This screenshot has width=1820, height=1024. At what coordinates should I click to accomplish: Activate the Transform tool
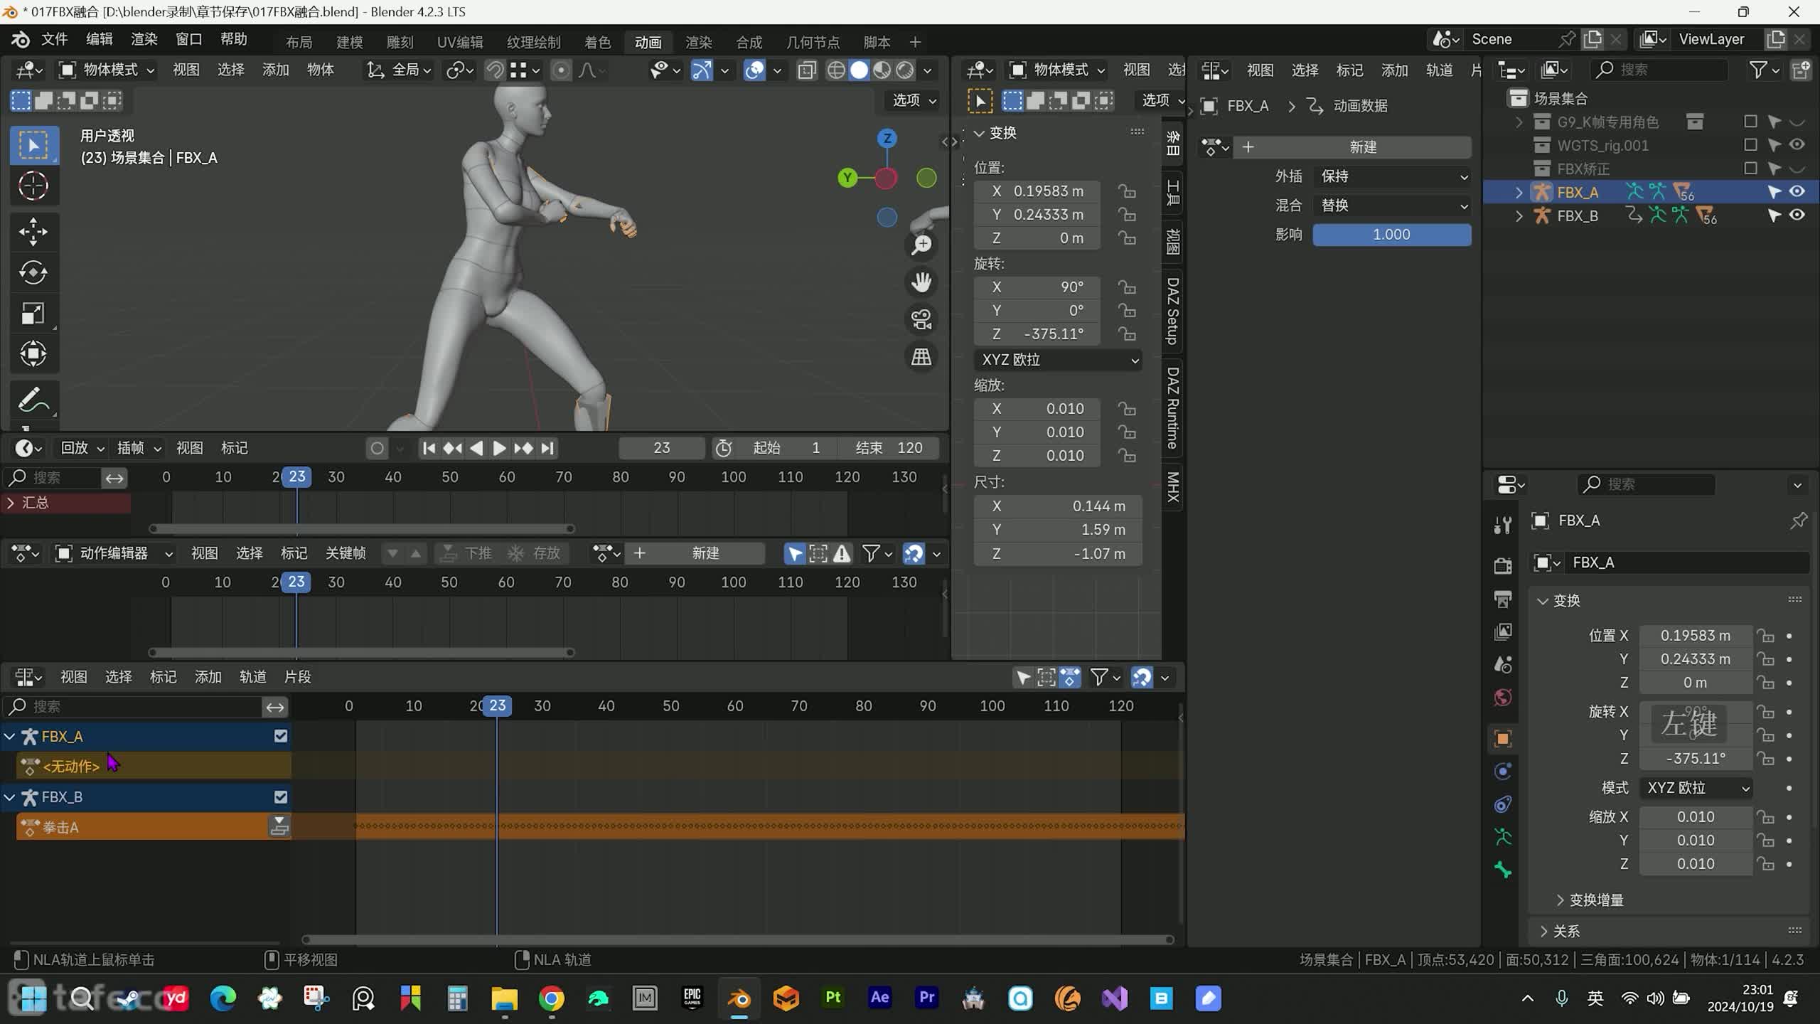point(33,353)
